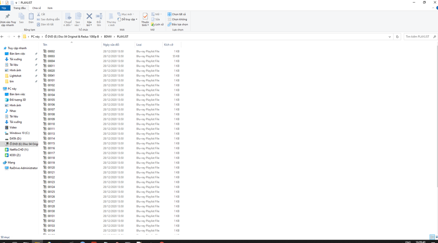Click Đảo lựa chọn in ribbon
The width and height of the screenshot is (438, 243).
click(178, 25)
